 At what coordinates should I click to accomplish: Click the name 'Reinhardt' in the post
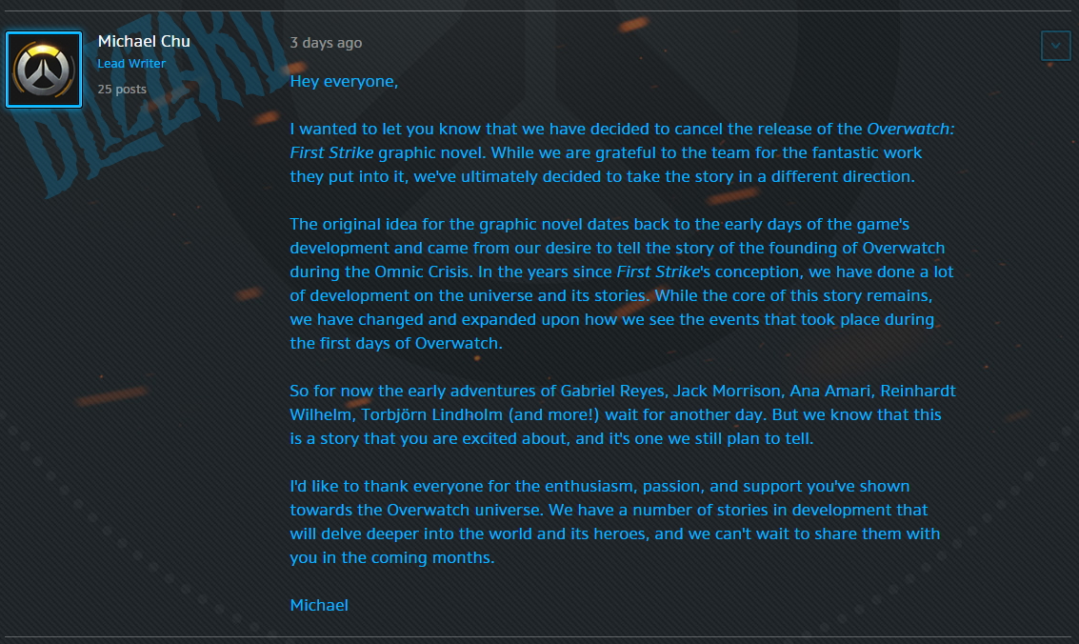[x=918, y=391]
